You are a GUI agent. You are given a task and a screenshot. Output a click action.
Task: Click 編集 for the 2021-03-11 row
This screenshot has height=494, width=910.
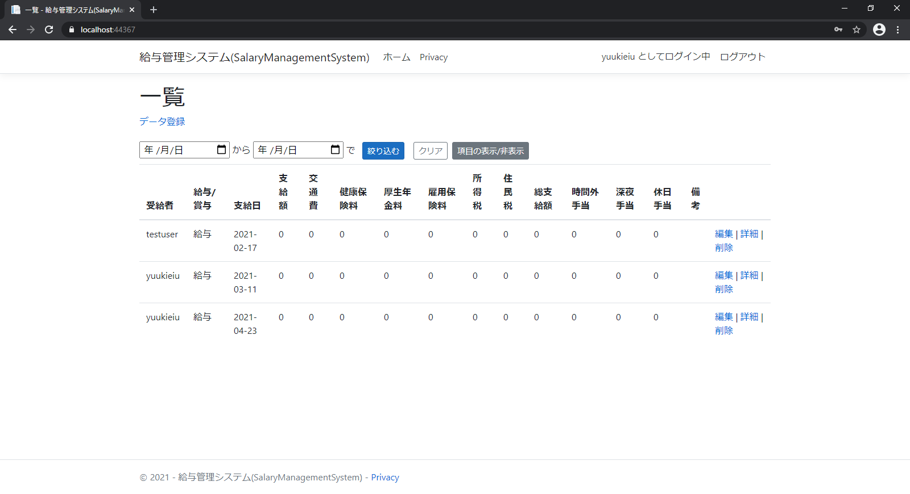point(724,275)
